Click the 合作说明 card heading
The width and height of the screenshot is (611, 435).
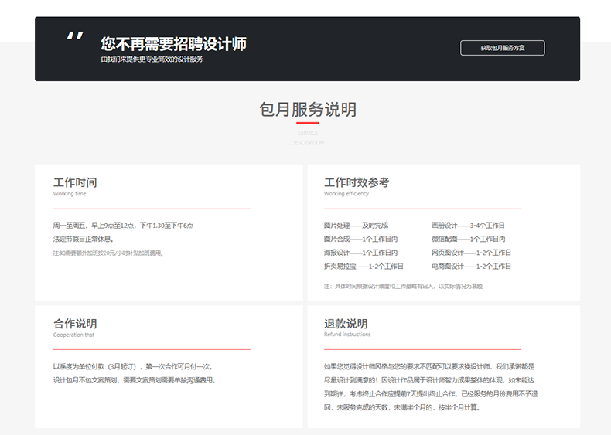75,324
